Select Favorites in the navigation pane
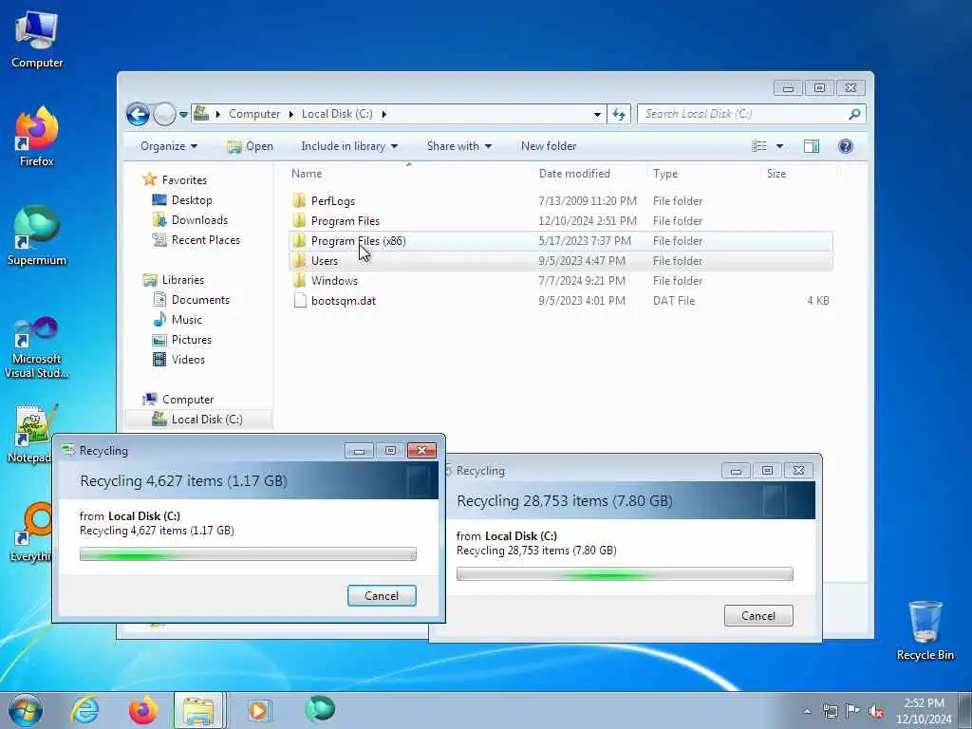 tap(175, 179)
